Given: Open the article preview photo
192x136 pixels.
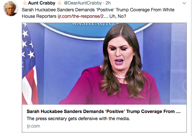Looking at the screenshot, I should tap(104, 64).
